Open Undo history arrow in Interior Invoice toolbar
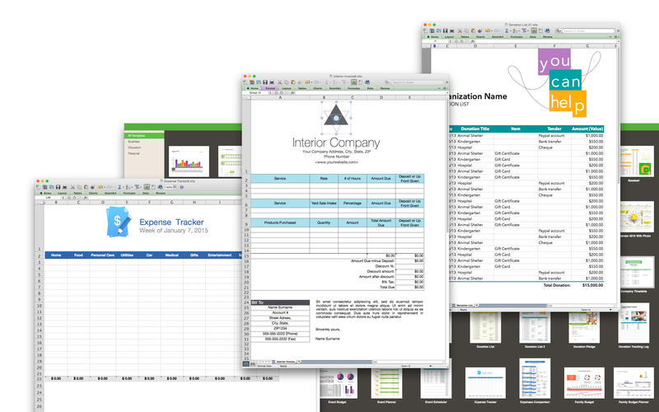The width and height of the screenshot is (659, 412). tap(312, 82)
